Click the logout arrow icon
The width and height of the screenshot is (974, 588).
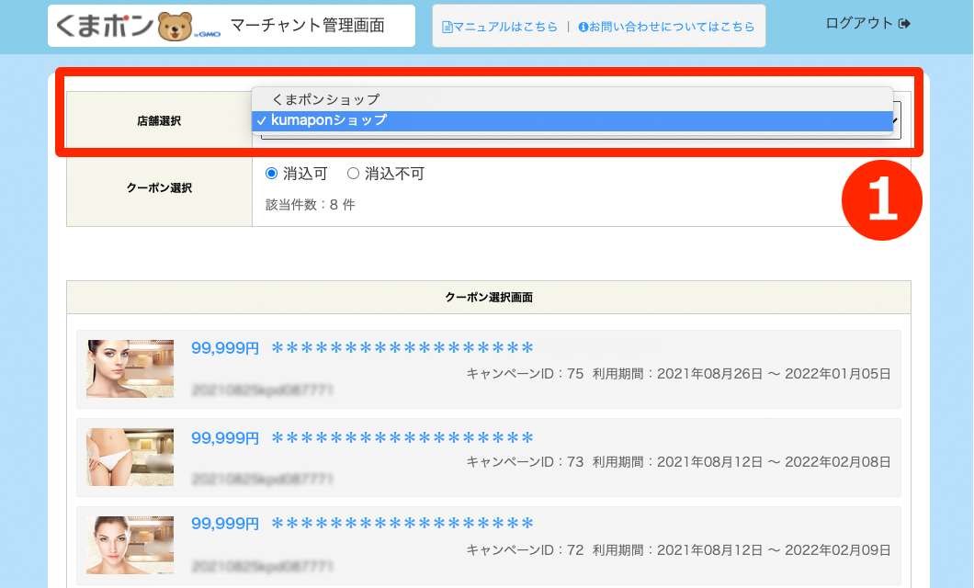(x=904, y=23)
